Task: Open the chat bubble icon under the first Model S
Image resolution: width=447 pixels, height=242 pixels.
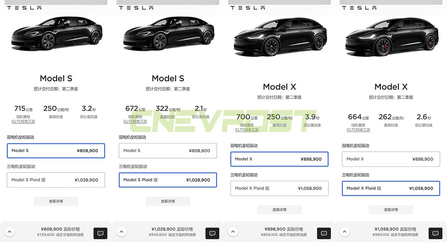Action: click(100, 233)
